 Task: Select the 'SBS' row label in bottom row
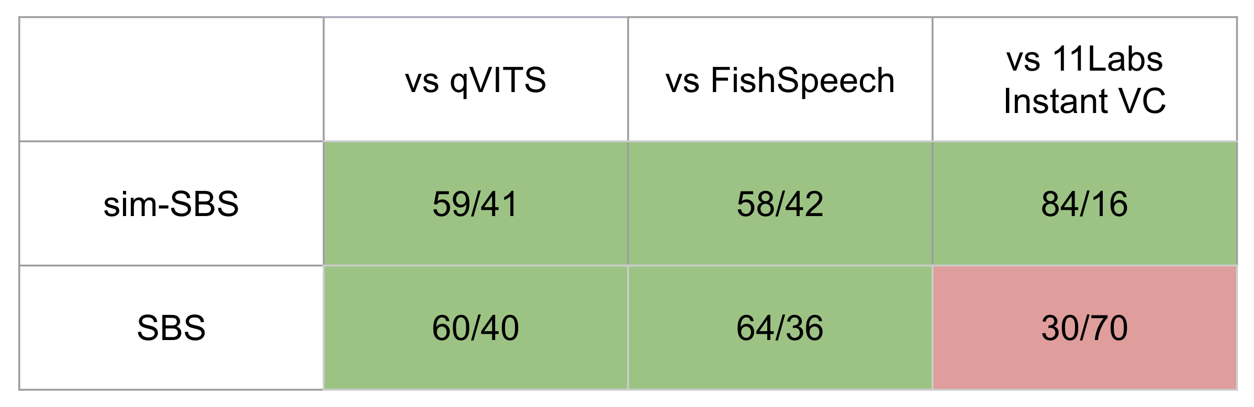[x=171, y=328]
